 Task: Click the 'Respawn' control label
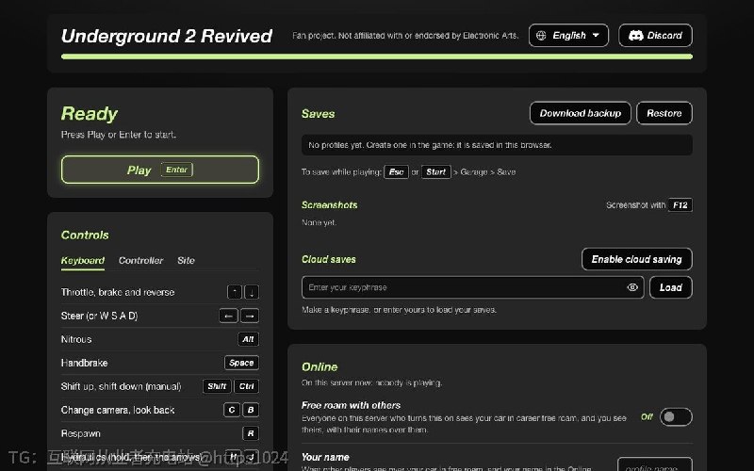[81, 433]
